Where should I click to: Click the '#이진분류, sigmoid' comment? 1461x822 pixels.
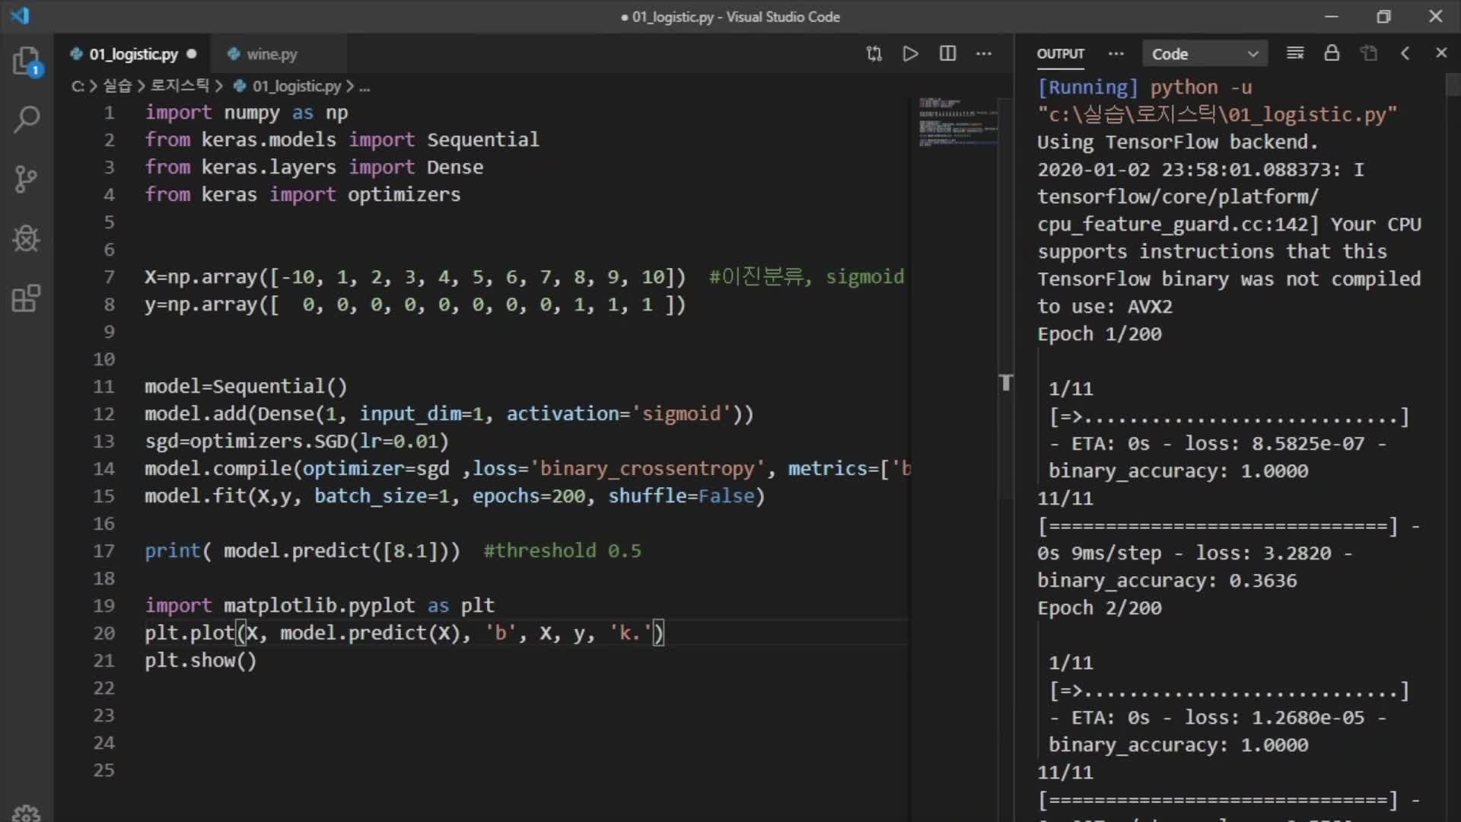pos(807,277)
